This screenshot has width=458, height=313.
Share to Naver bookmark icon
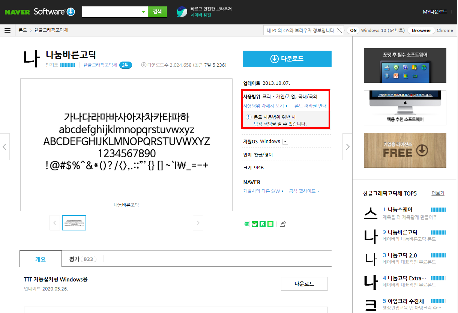point(263,224)
